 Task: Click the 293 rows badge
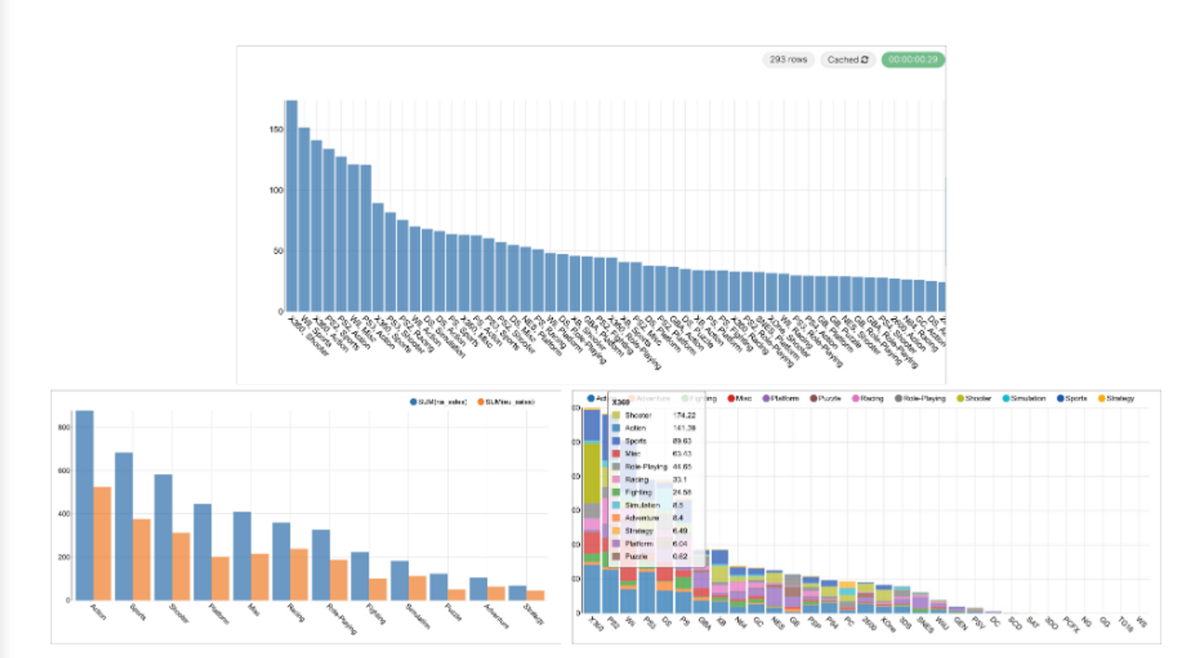click(x=788, y=60)
